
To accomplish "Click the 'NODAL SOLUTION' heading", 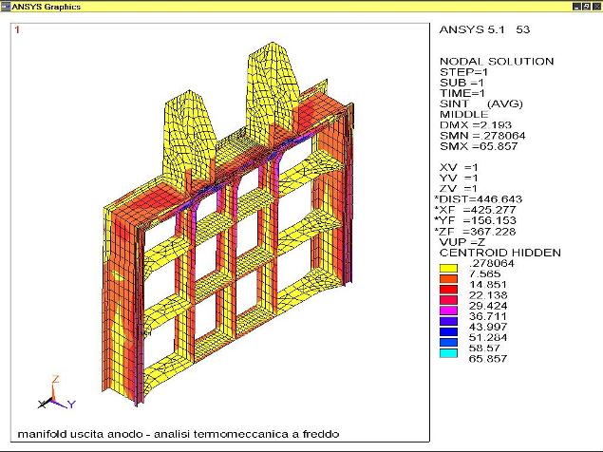I will tap(497, 62).
